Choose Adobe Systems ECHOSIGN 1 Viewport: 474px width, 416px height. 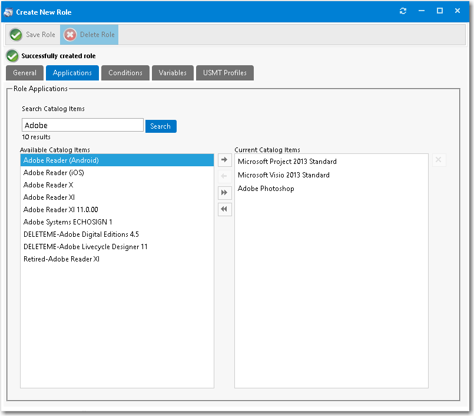coord(68,222)
